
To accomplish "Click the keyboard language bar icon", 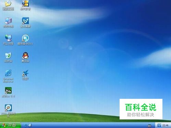I will point(149,126).
